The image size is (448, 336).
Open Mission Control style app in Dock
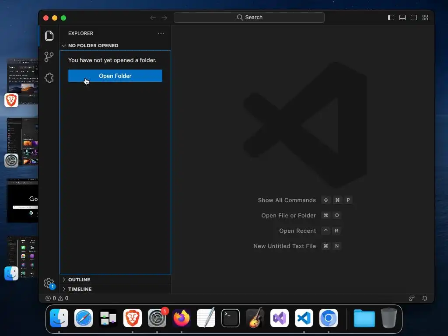[108, 318]
